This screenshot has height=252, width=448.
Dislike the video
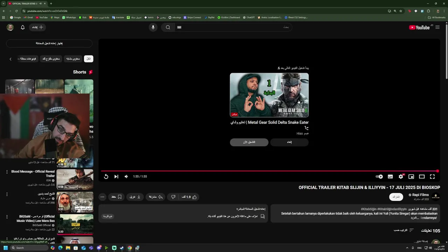point(173,197)
